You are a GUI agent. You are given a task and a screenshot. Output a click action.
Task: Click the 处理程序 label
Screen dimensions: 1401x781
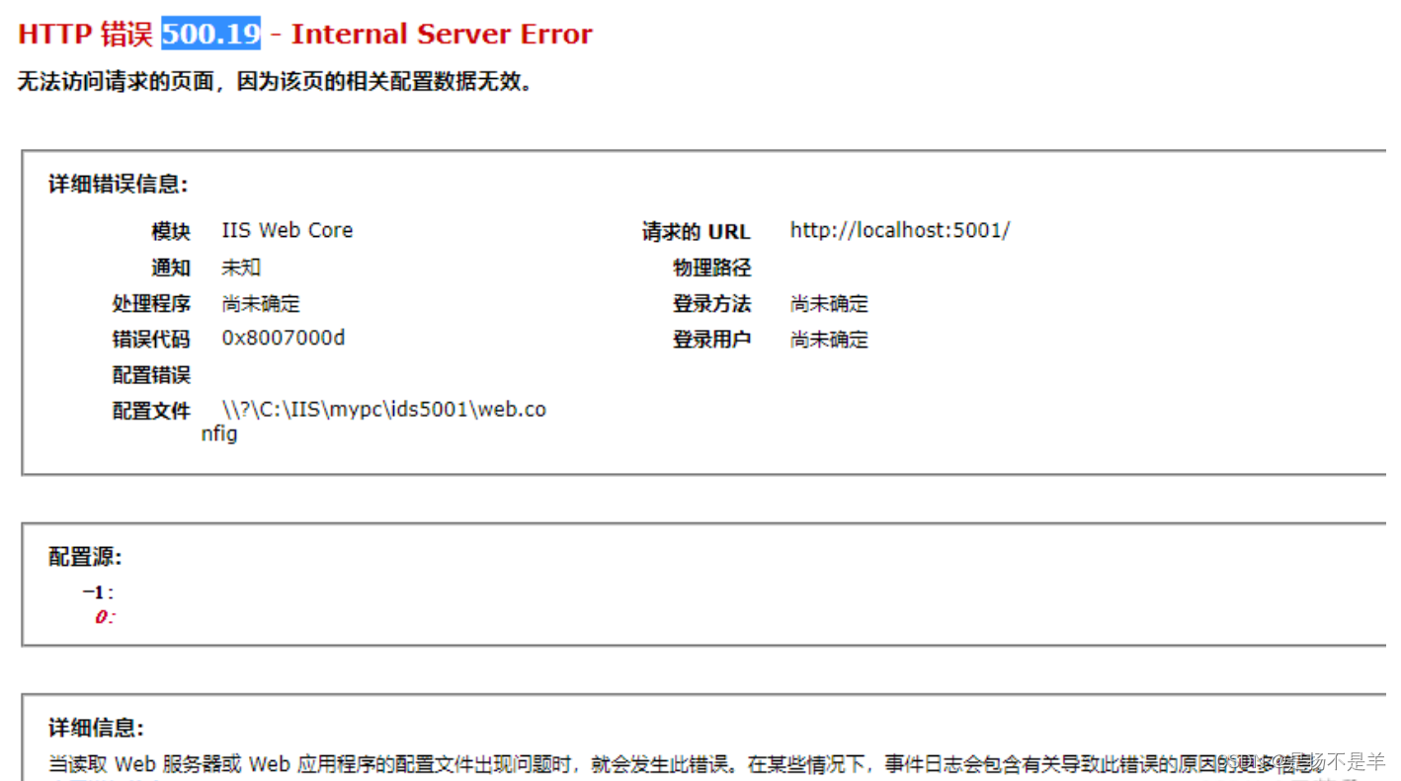[151, 303]
